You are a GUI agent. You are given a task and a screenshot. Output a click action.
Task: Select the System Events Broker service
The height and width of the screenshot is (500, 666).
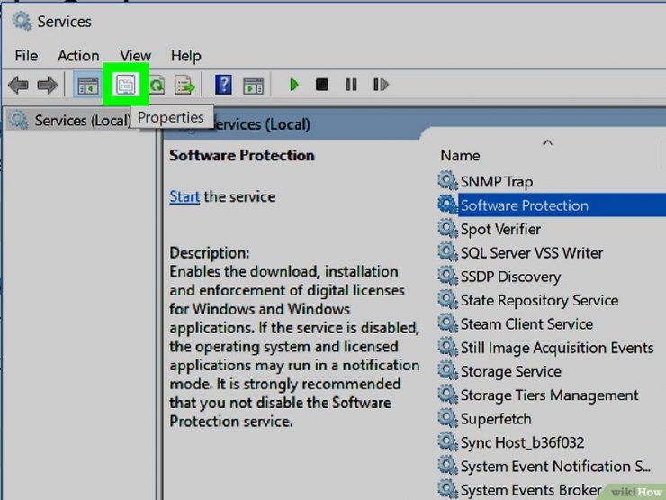pyautogui.click(x=531, y=490)
